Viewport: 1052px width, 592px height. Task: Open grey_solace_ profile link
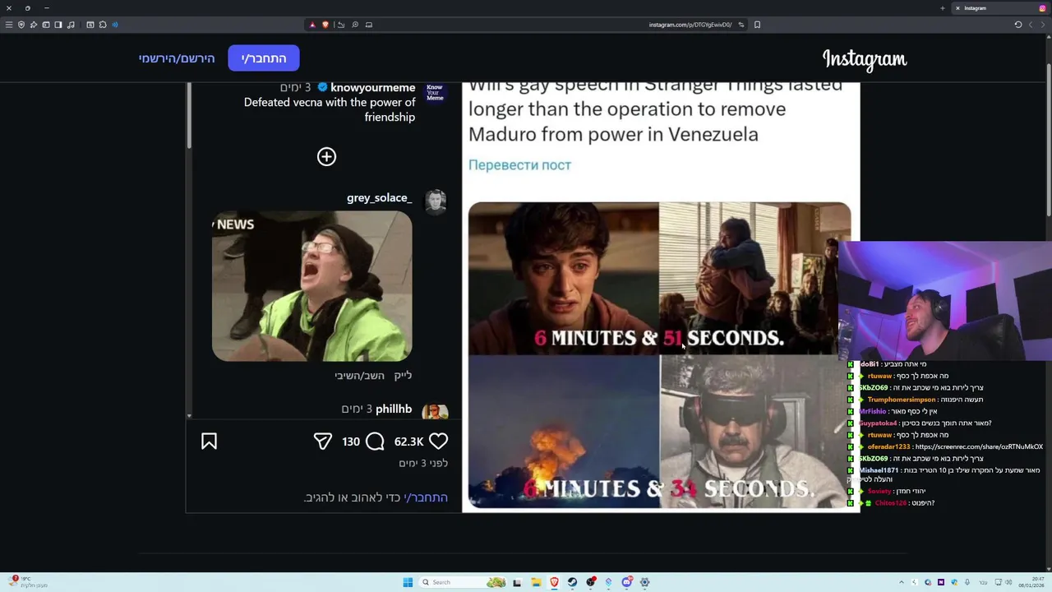click(379, 198)
